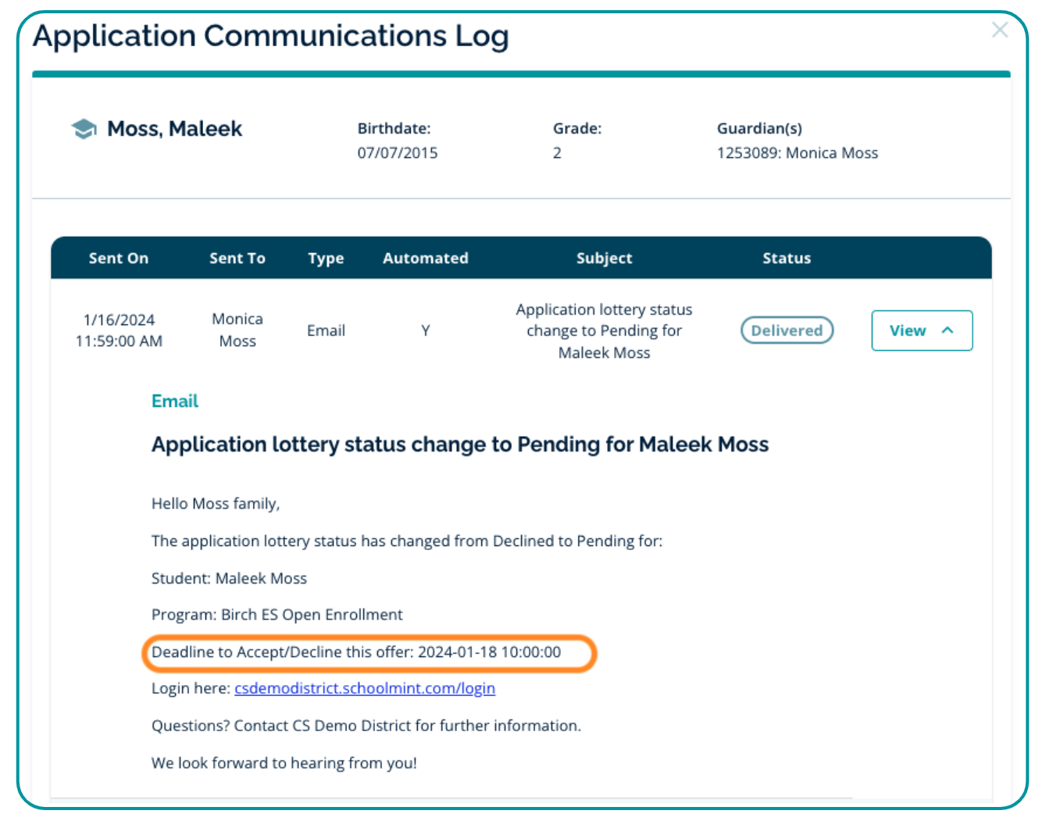This screenshot has height=814, width=1046.
Task: Select the Type column header
Action: [x=326, y=259]
